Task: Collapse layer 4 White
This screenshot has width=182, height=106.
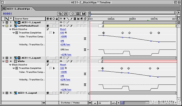Action: pyautogui.click(x=3, y=61)
